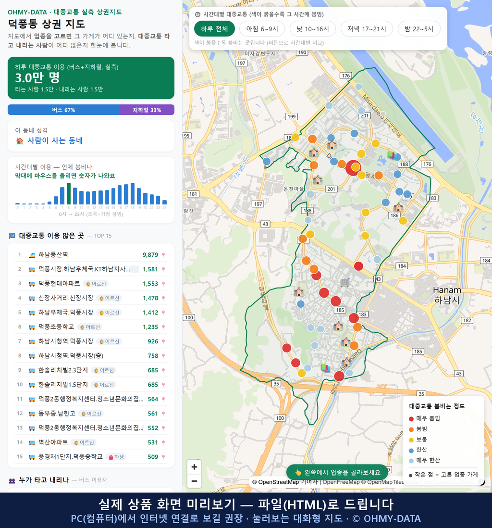Screen dimensions: 492x528
Task: Click the red 매우 붐빔 legend dot
Action: point(411,418)
